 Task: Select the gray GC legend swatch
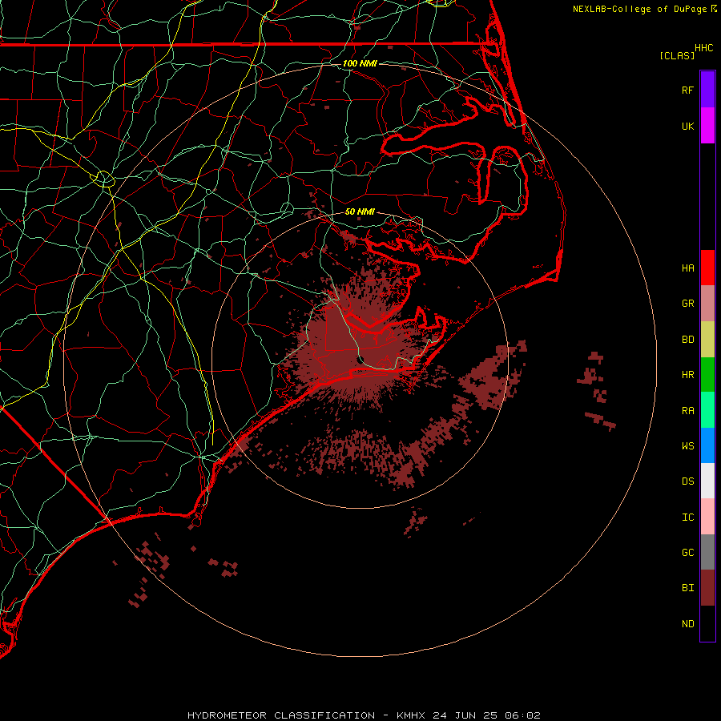(x=707, y=552)
